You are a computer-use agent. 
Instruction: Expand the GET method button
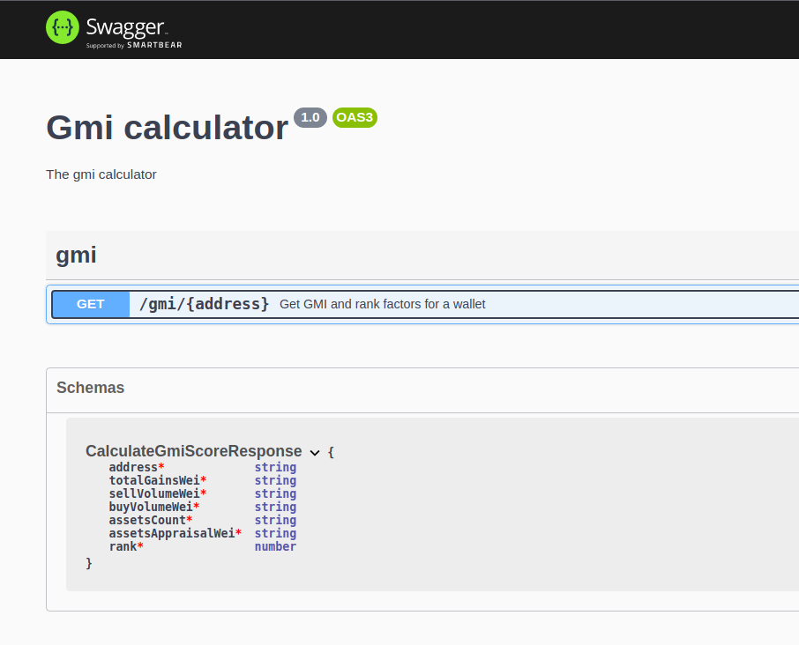click(x=91, y=304)
